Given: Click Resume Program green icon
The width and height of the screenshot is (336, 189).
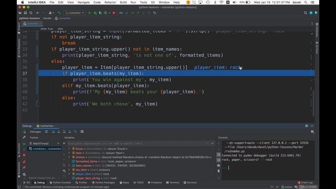Looking at the screenshot, I should (x=24, y=144).
